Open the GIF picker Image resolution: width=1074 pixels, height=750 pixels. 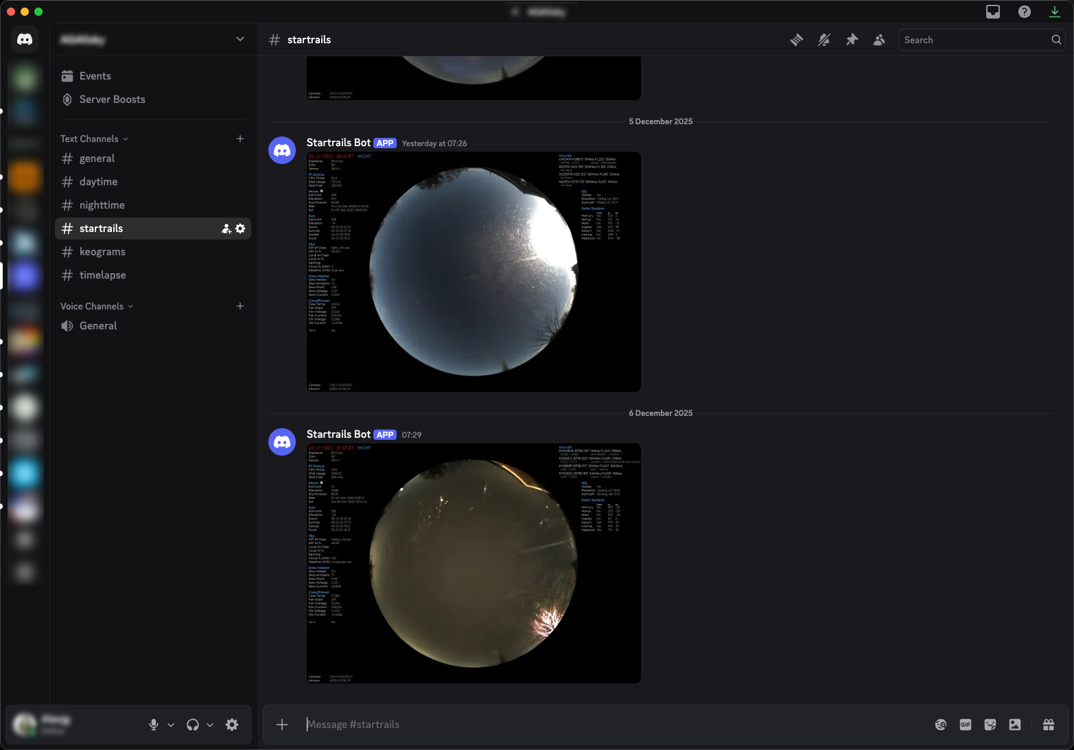point(966,725)
